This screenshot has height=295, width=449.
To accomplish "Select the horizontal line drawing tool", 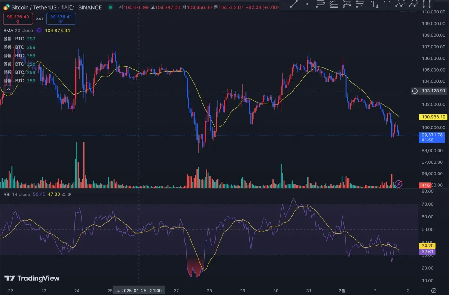I will pyautogui.click(x=308, y=4).
